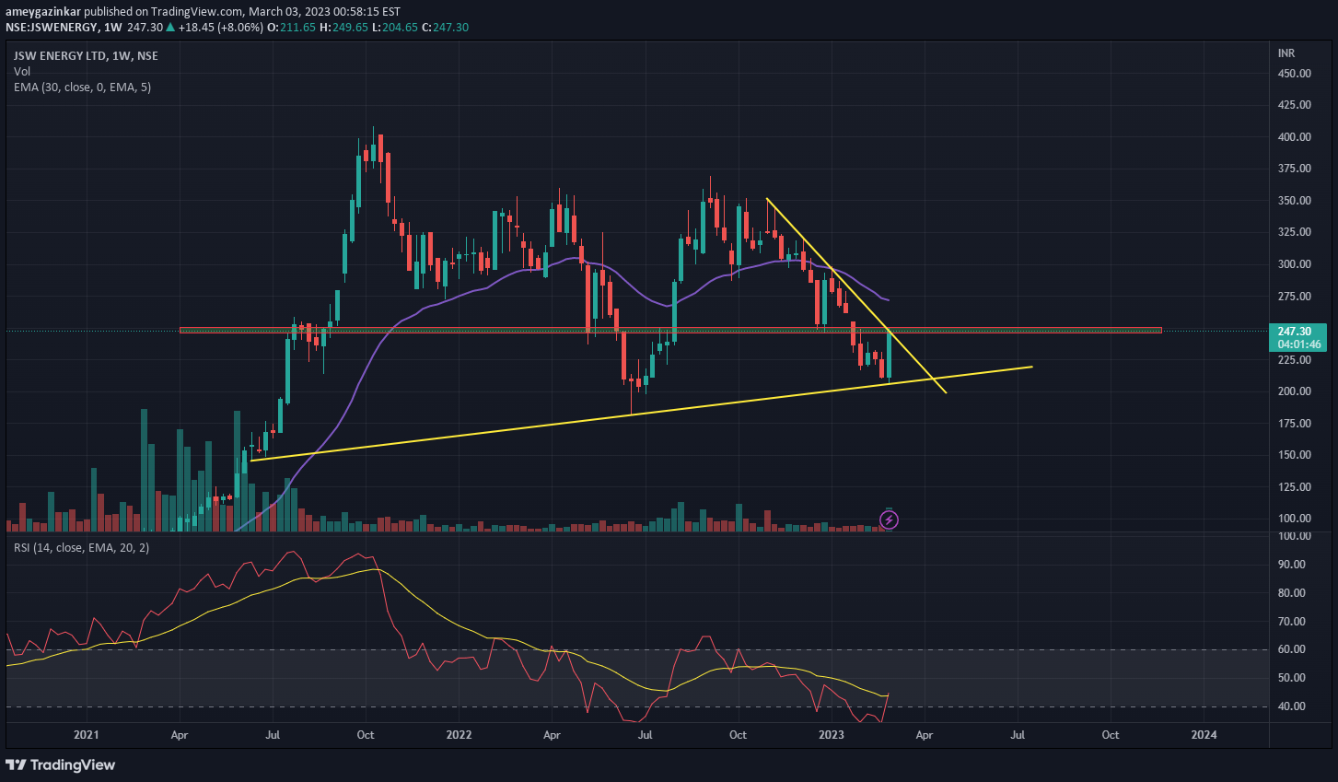Click the current price label 247.30
This screenshot has height=782, width=1338.
pyautogui.click(x=1295, y=331)
